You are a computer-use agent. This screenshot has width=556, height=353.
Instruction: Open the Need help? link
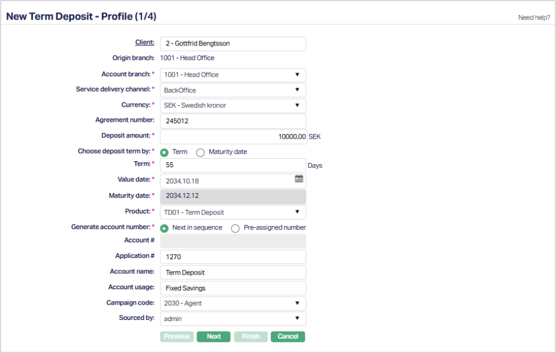(x=534, y=18)
